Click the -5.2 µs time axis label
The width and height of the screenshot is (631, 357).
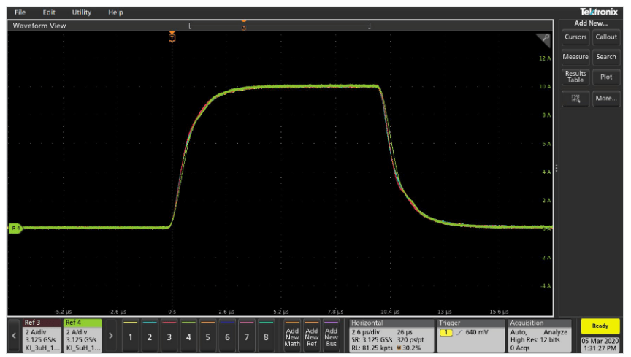pyautogui.click(x=63, y=312)
